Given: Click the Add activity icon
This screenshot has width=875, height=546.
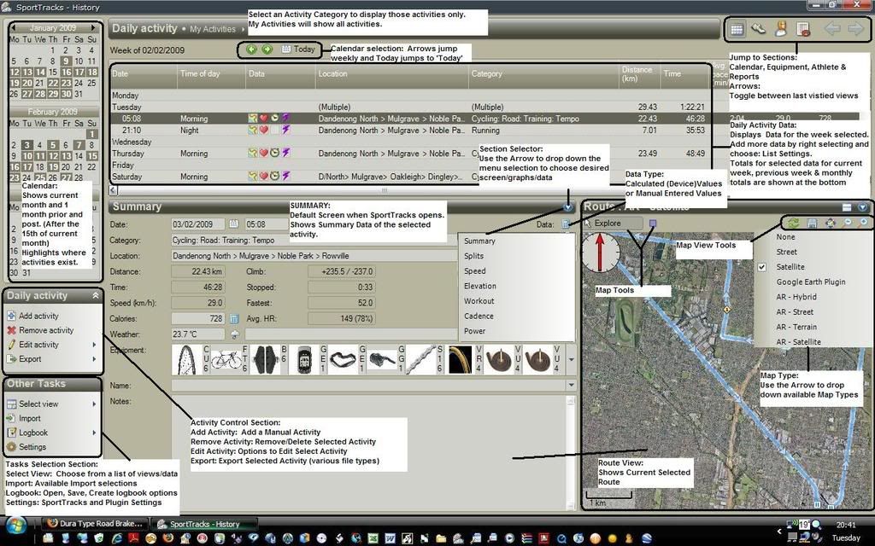Looking at the screenshot, I should coord(12,316).
